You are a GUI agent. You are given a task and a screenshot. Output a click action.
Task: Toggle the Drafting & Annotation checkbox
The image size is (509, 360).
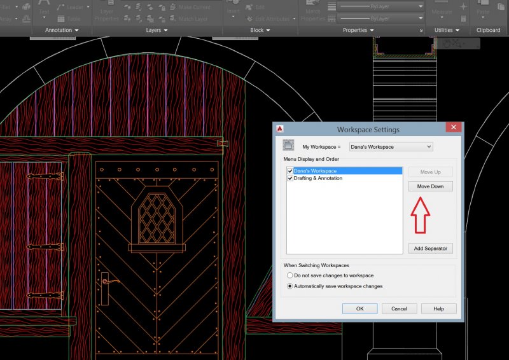click(x=290, y=179)
